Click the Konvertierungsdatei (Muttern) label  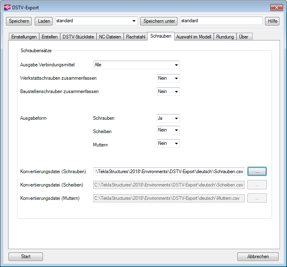[x=50, y=198]
